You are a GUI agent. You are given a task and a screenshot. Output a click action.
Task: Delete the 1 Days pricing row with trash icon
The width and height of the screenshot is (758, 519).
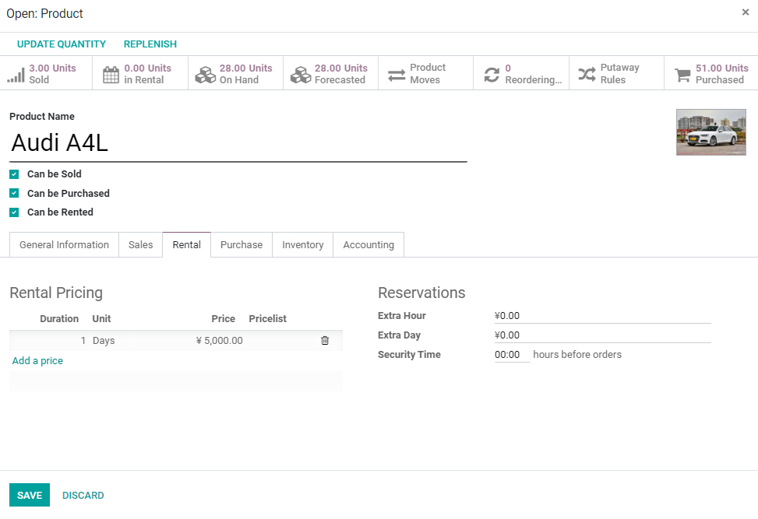[x=325, y=340]
